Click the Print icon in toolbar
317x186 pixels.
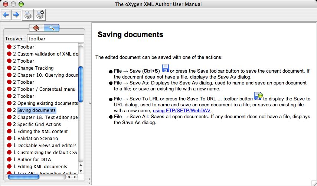pyautogui.click(x=28, y=15)
